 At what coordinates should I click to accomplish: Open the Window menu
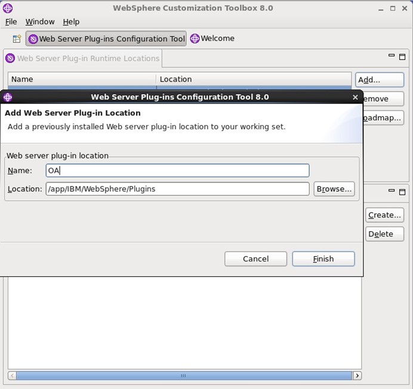point(39,21)
